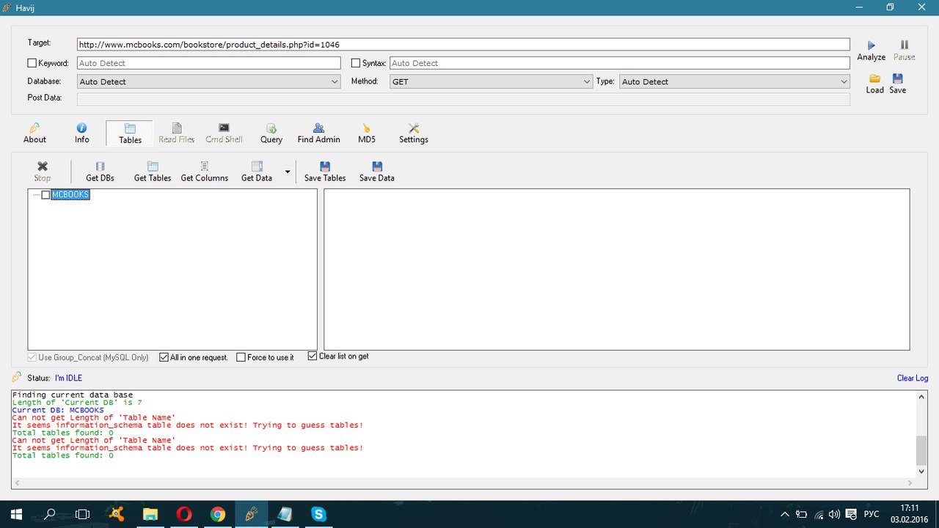Open Opera from the taskbar
Viewport: 939px width, 528px height.
click(x=183, y=514)
